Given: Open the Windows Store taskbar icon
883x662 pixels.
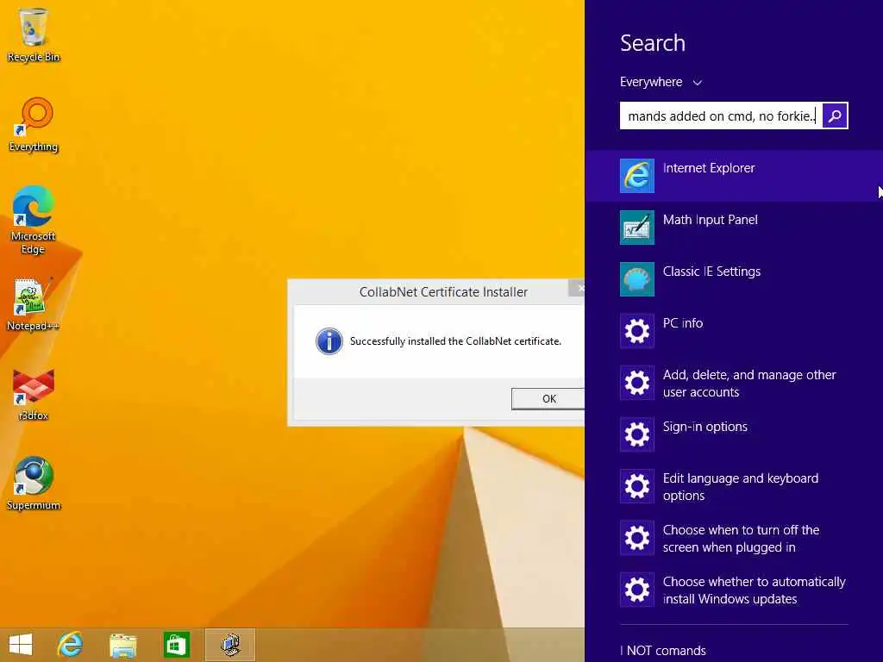Looking at the screenshot, I should click(176, 645).
